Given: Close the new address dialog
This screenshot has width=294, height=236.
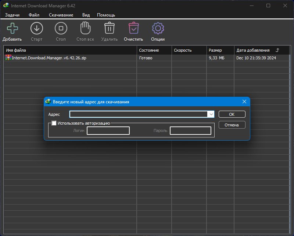Looking at the screenshot, I should point(244,102).
